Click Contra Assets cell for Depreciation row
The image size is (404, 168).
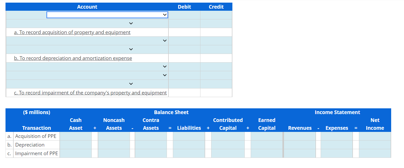[151, 145]
